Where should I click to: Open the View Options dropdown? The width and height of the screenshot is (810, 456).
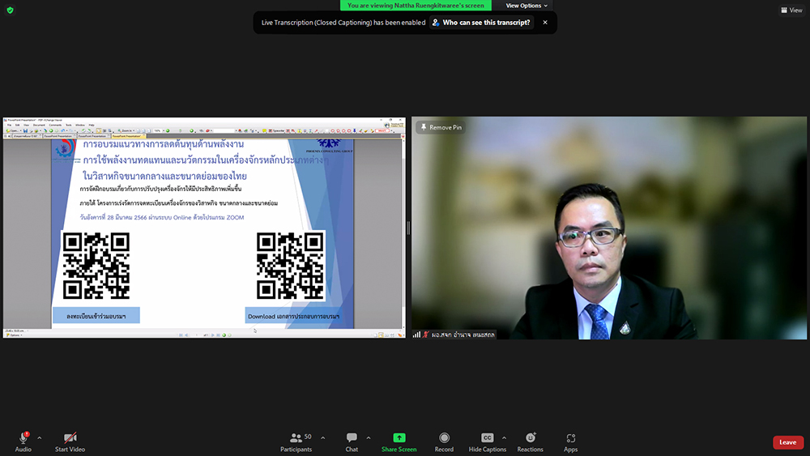(527, 6)
